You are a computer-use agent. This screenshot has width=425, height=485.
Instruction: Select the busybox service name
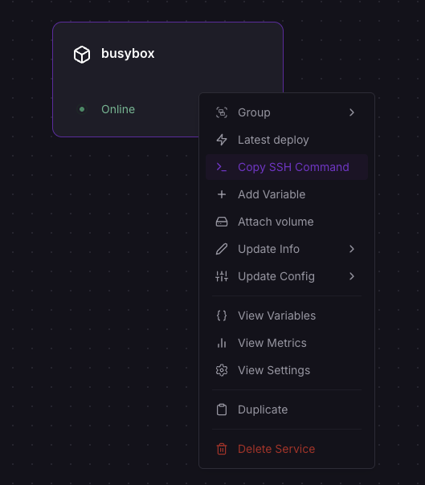tap(128, 54)
